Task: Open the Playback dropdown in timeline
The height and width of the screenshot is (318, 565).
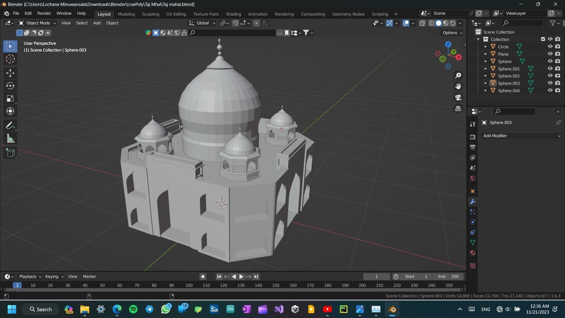Action: click(x=30, y=276)
